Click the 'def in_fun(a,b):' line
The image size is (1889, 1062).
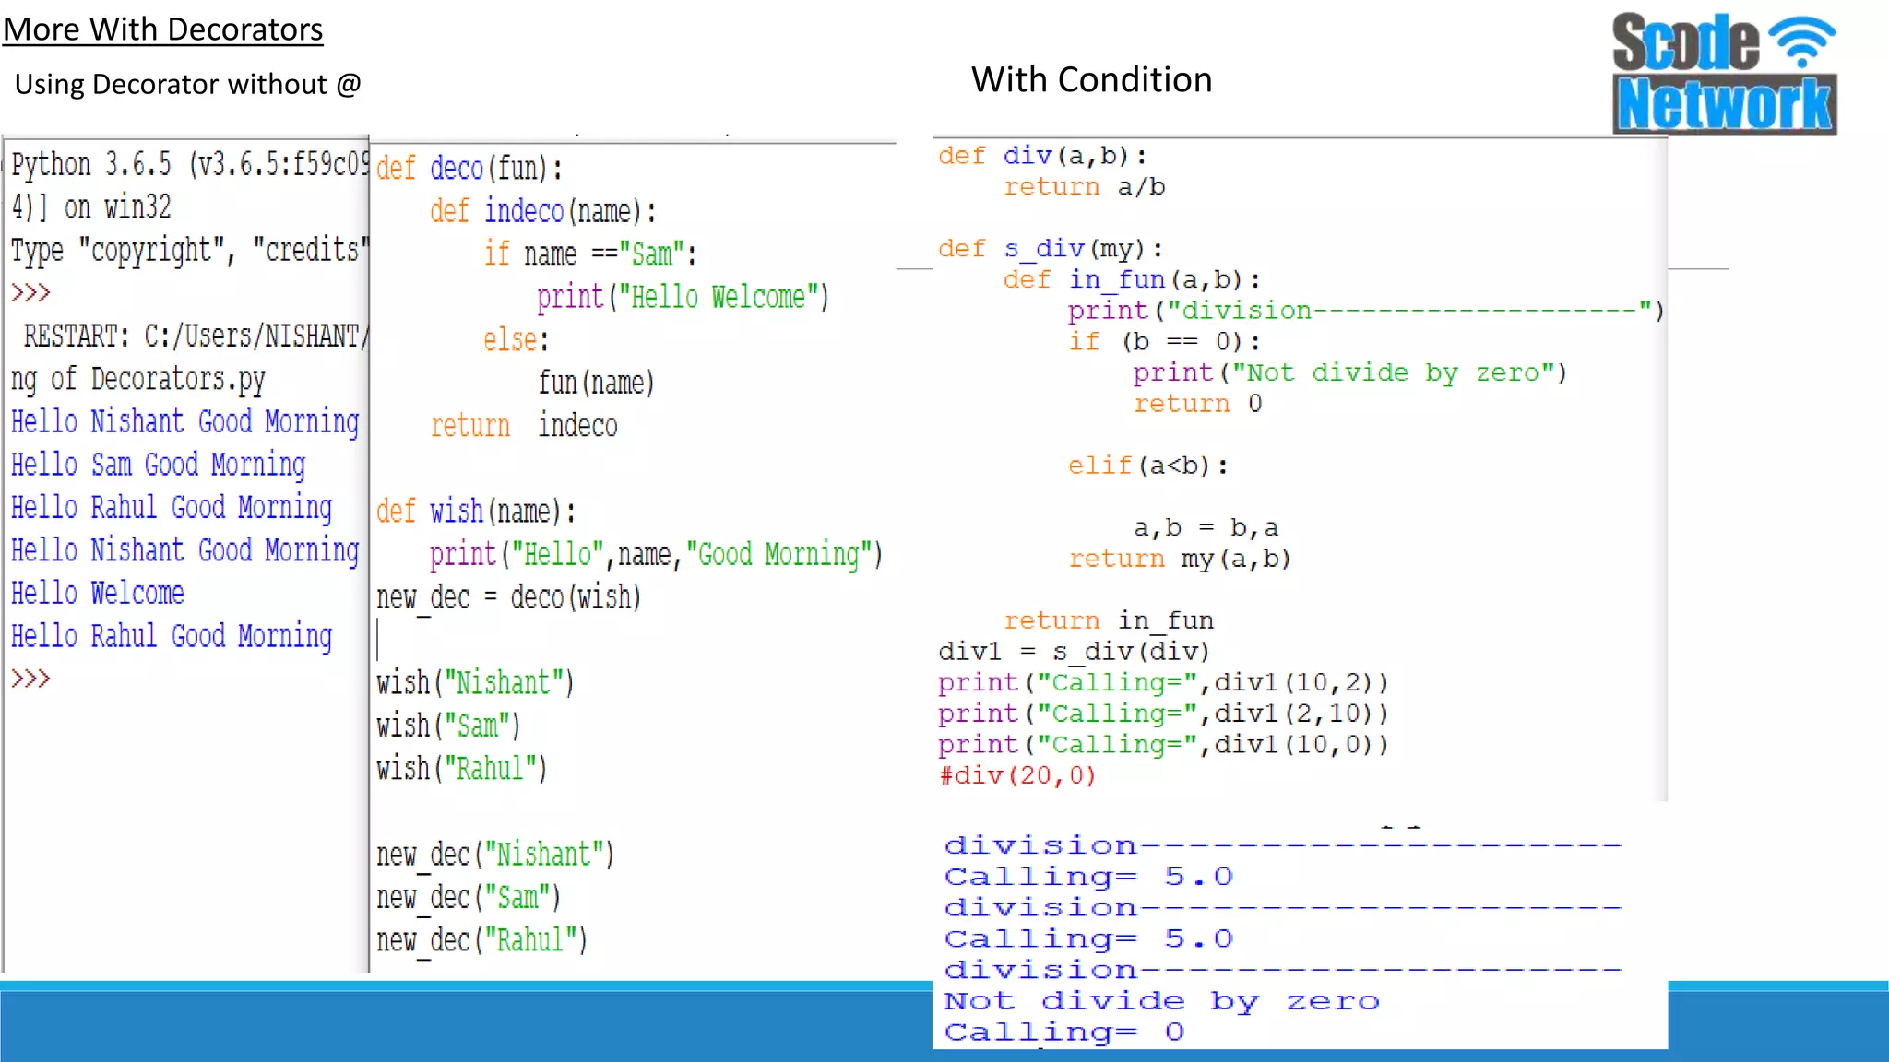tap(1133, 279)
